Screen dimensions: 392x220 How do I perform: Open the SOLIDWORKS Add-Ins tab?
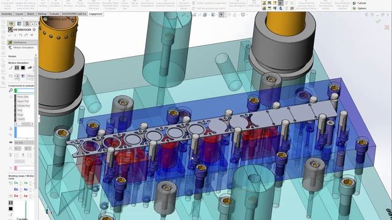(74, 14)
